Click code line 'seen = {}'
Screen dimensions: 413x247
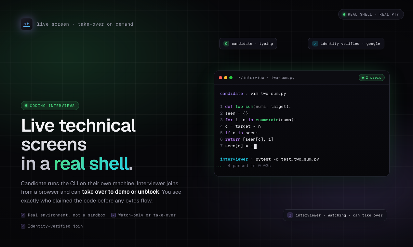[237, 113]
